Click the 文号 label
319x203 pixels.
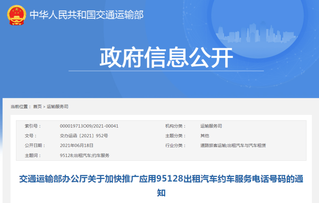click(x=30, y=136)
